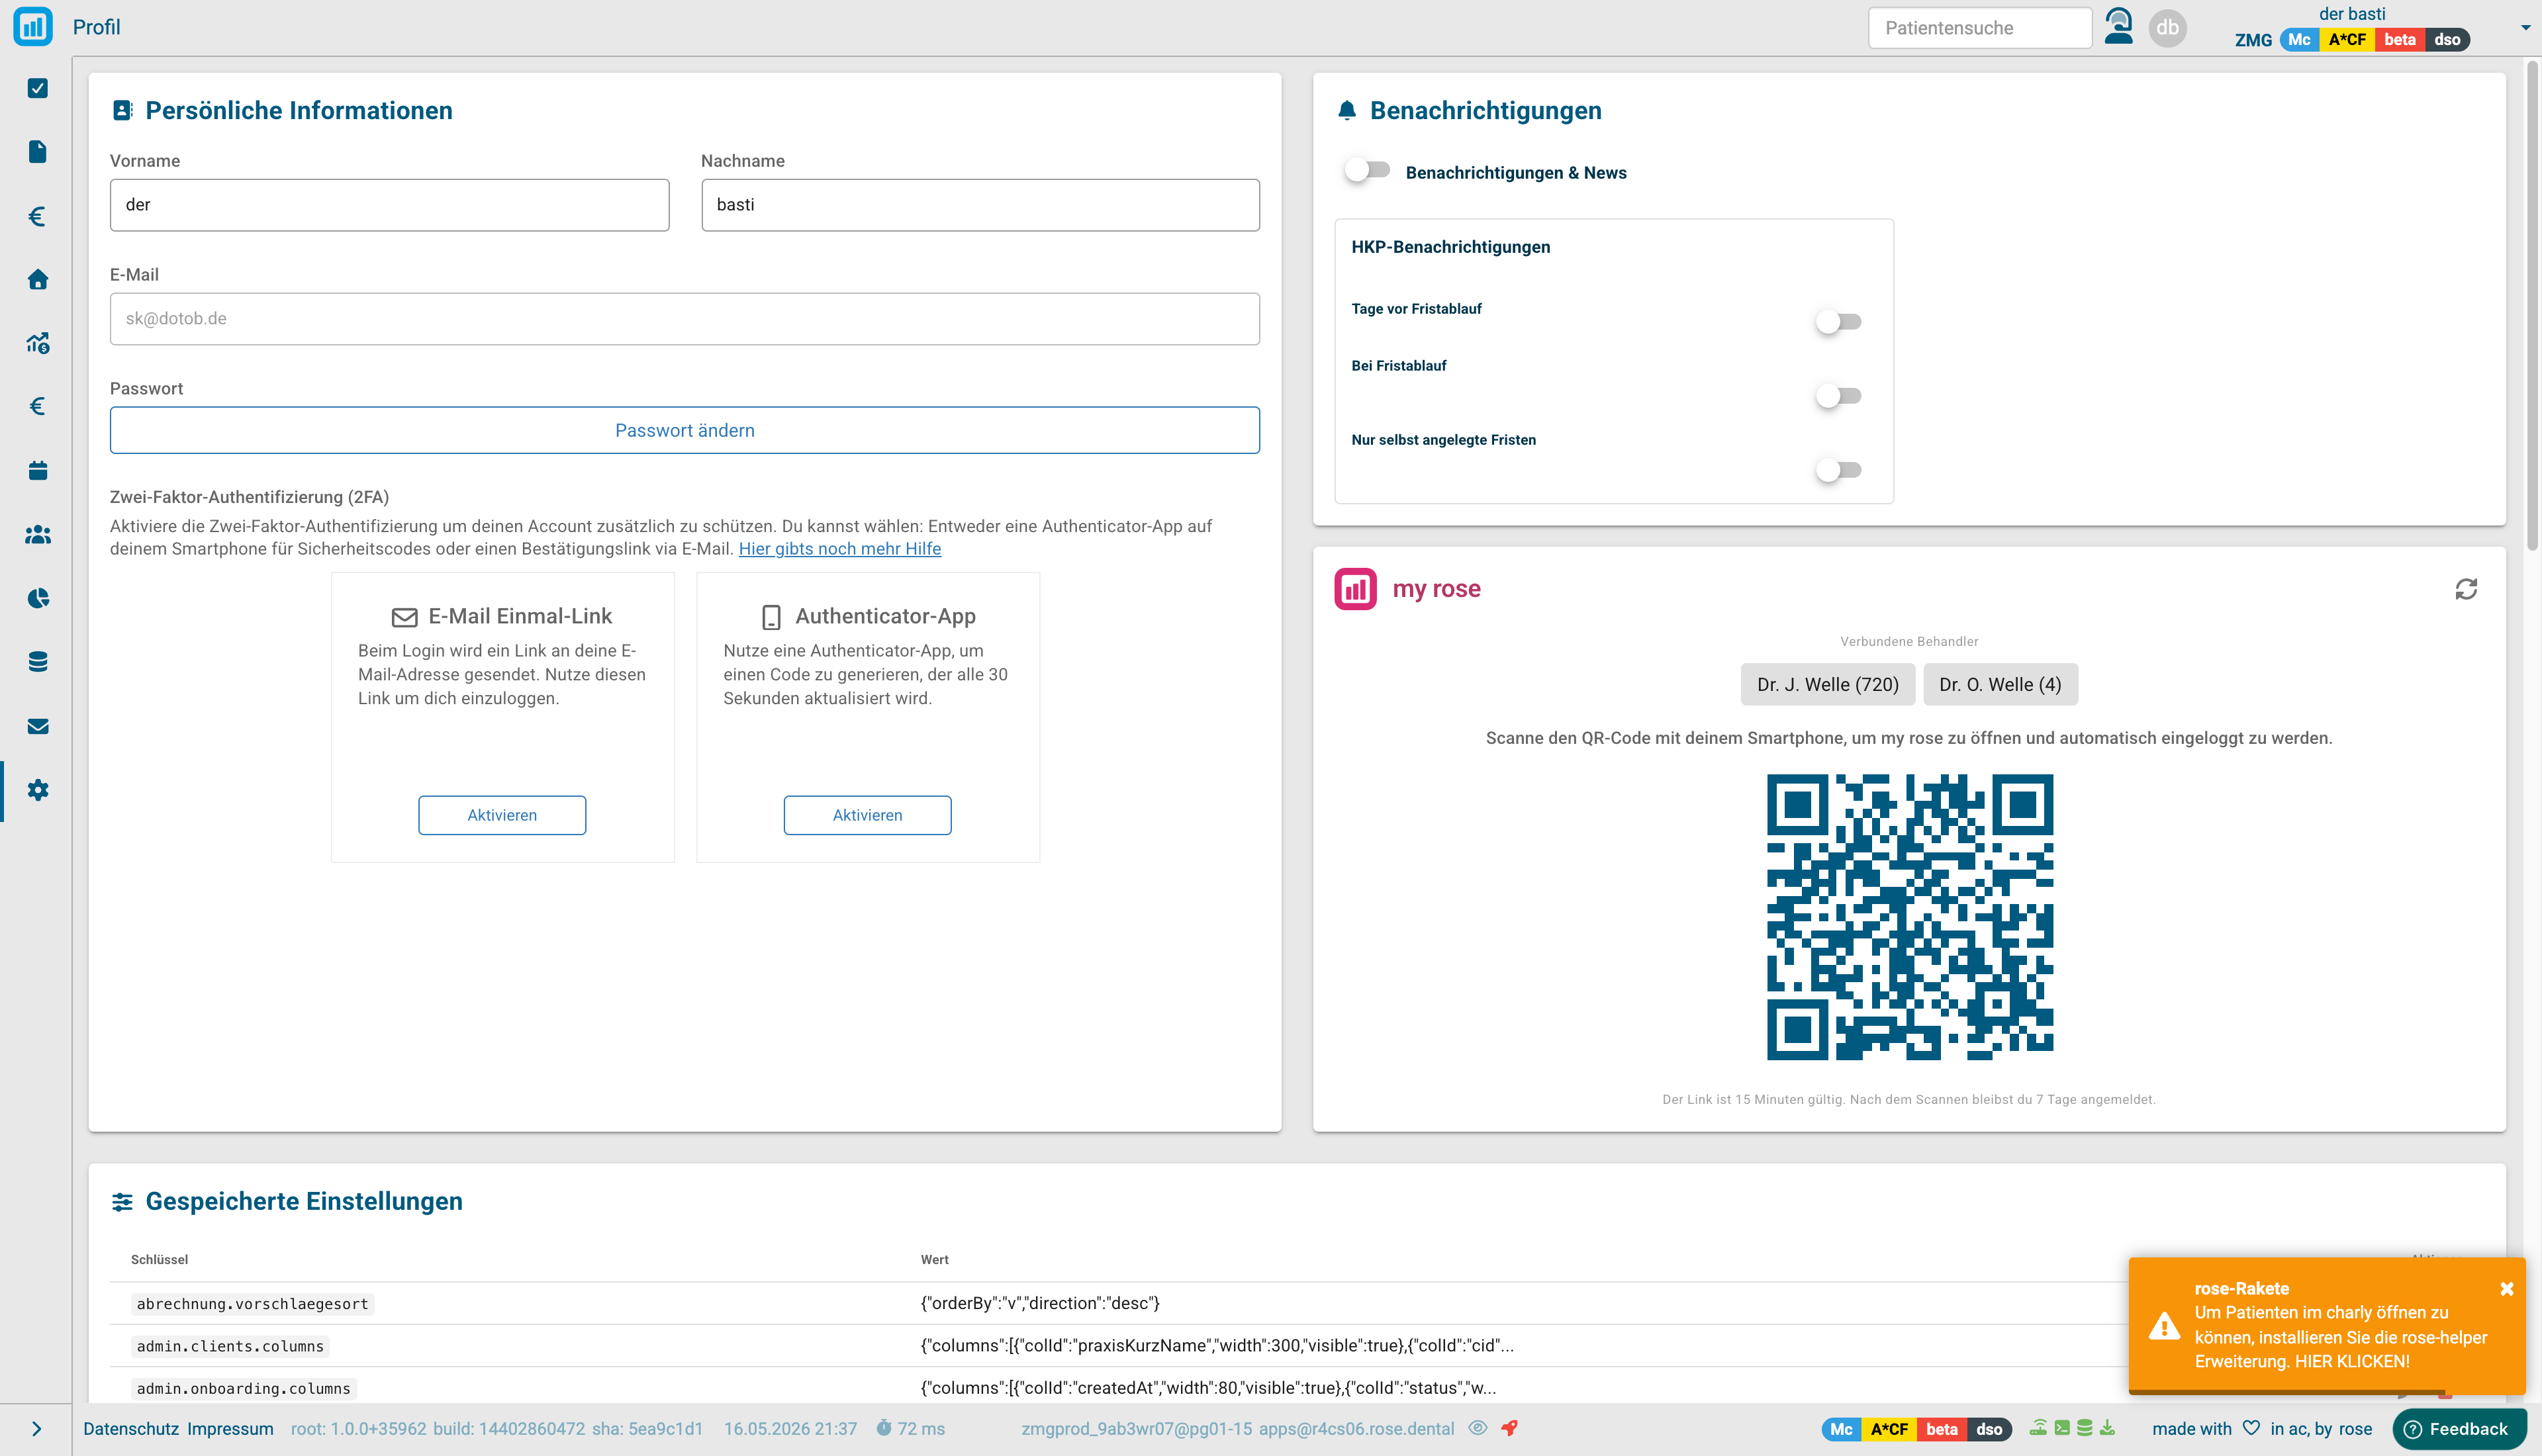This screenshot has height=1456, width=2542.
Task: Select abrechnung.vorschlaegesort row key
Action: [253, 1304]
